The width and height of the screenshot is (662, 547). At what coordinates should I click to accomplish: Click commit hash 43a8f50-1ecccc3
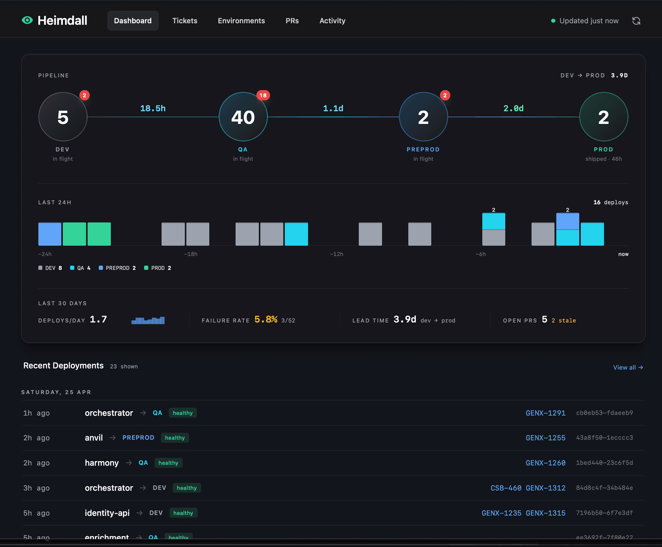pos(604,438)
